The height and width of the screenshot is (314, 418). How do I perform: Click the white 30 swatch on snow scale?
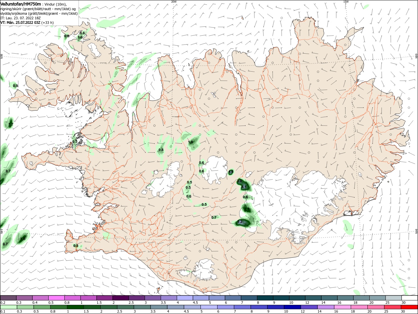[x=409, y=298]
